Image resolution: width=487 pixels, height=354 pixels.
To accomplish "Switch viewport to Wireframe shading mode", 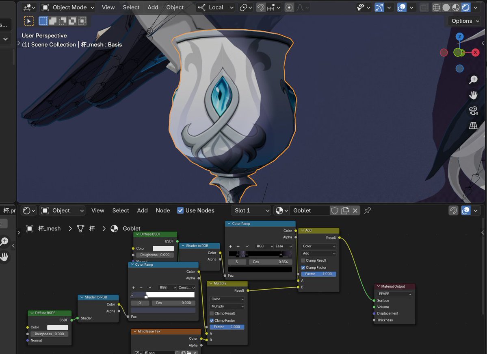I will point(436,7).
